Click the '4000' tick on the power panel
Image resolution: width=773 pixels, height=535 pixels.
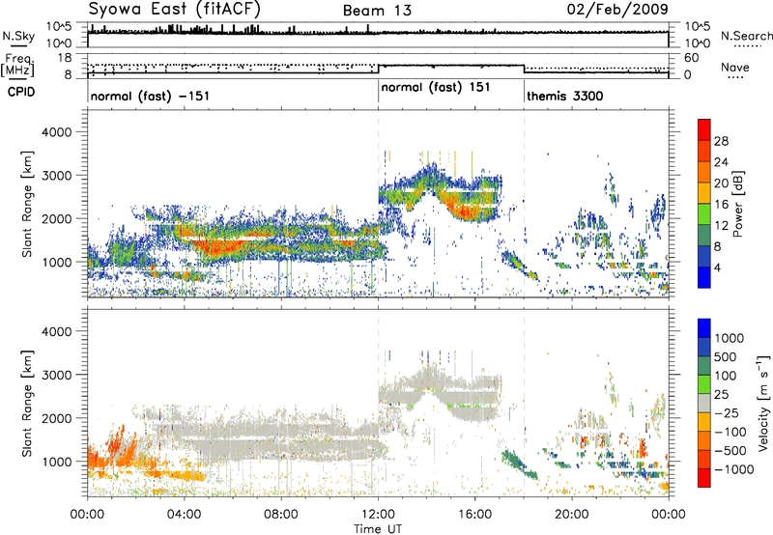[x=56, y=132]
